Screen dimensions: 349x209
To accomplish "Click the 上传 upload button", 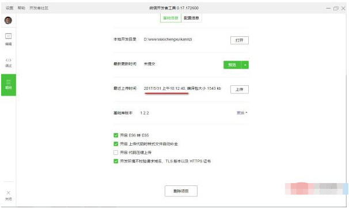I will click(x=240, y=89).
